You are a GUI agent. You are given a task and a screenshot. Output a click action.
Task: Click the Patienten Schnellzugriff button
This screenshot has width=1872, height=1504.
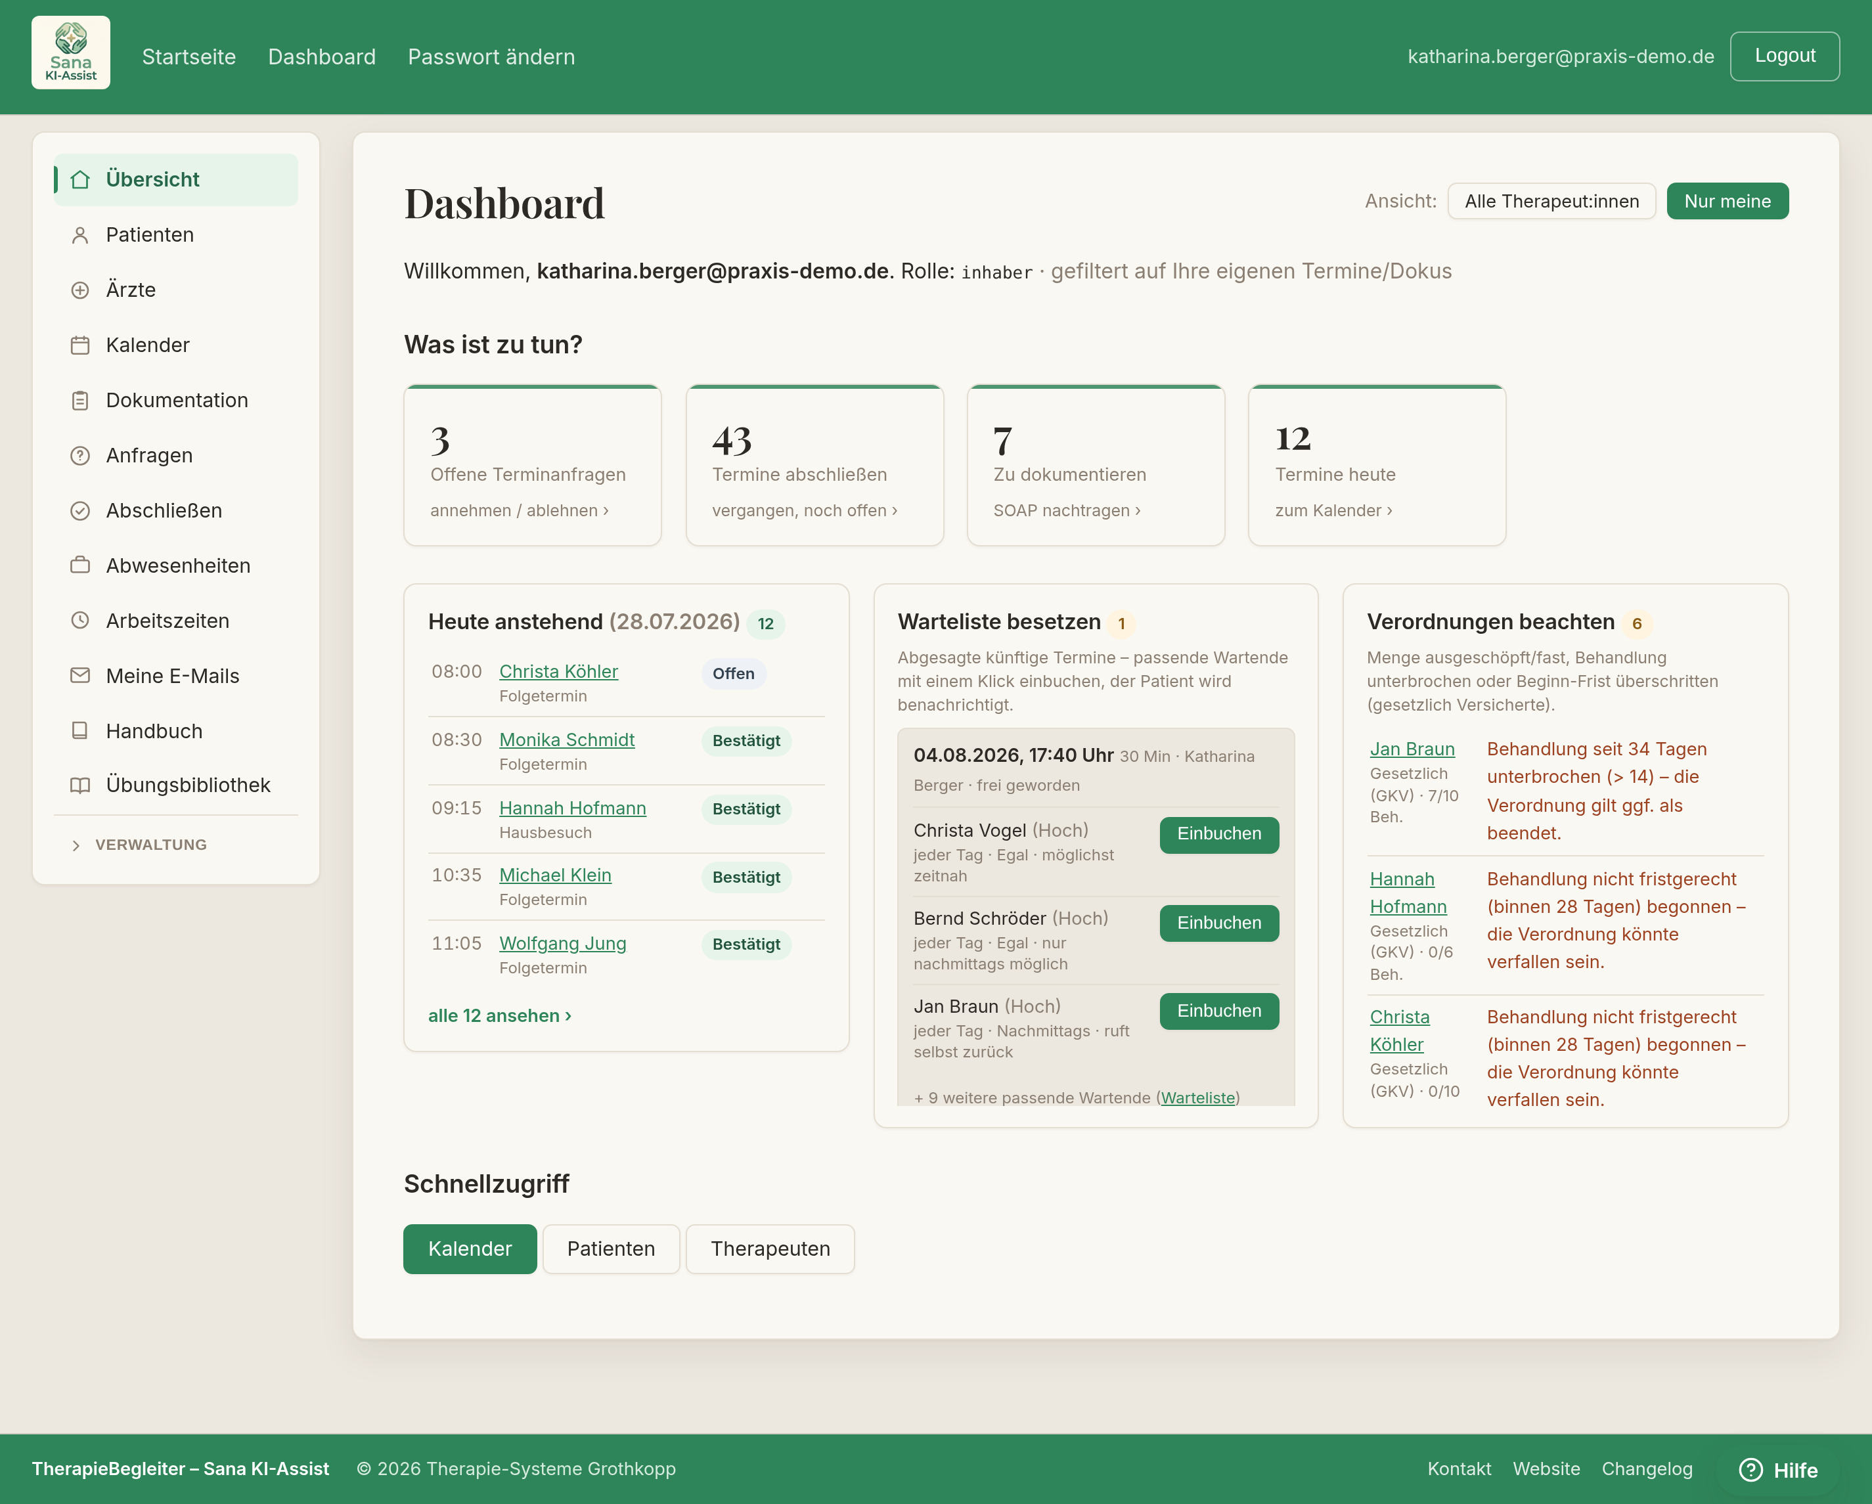point(610,1249)
